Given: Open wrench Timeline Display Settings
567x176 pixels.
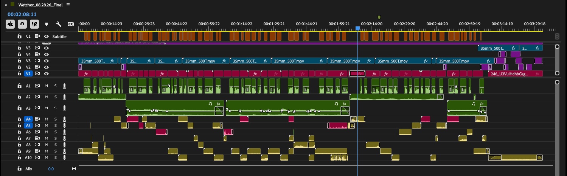Looking at the screenshot, I should pos(59,24).
